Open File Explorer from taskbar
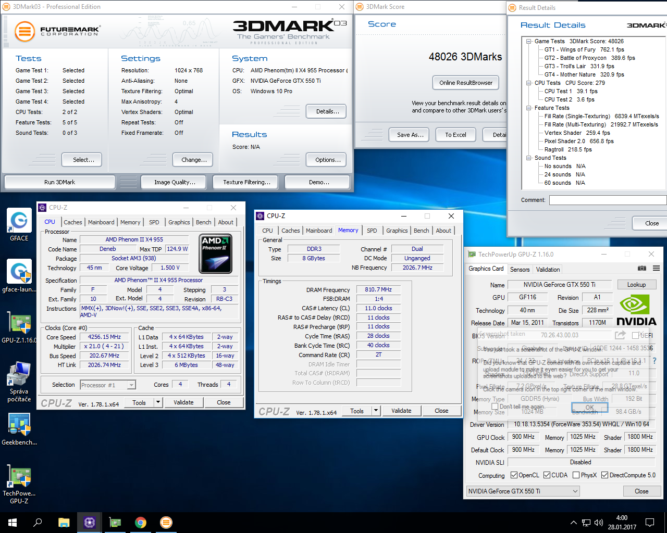The height and width of the screenshot is (533, 667). point(64,523)
